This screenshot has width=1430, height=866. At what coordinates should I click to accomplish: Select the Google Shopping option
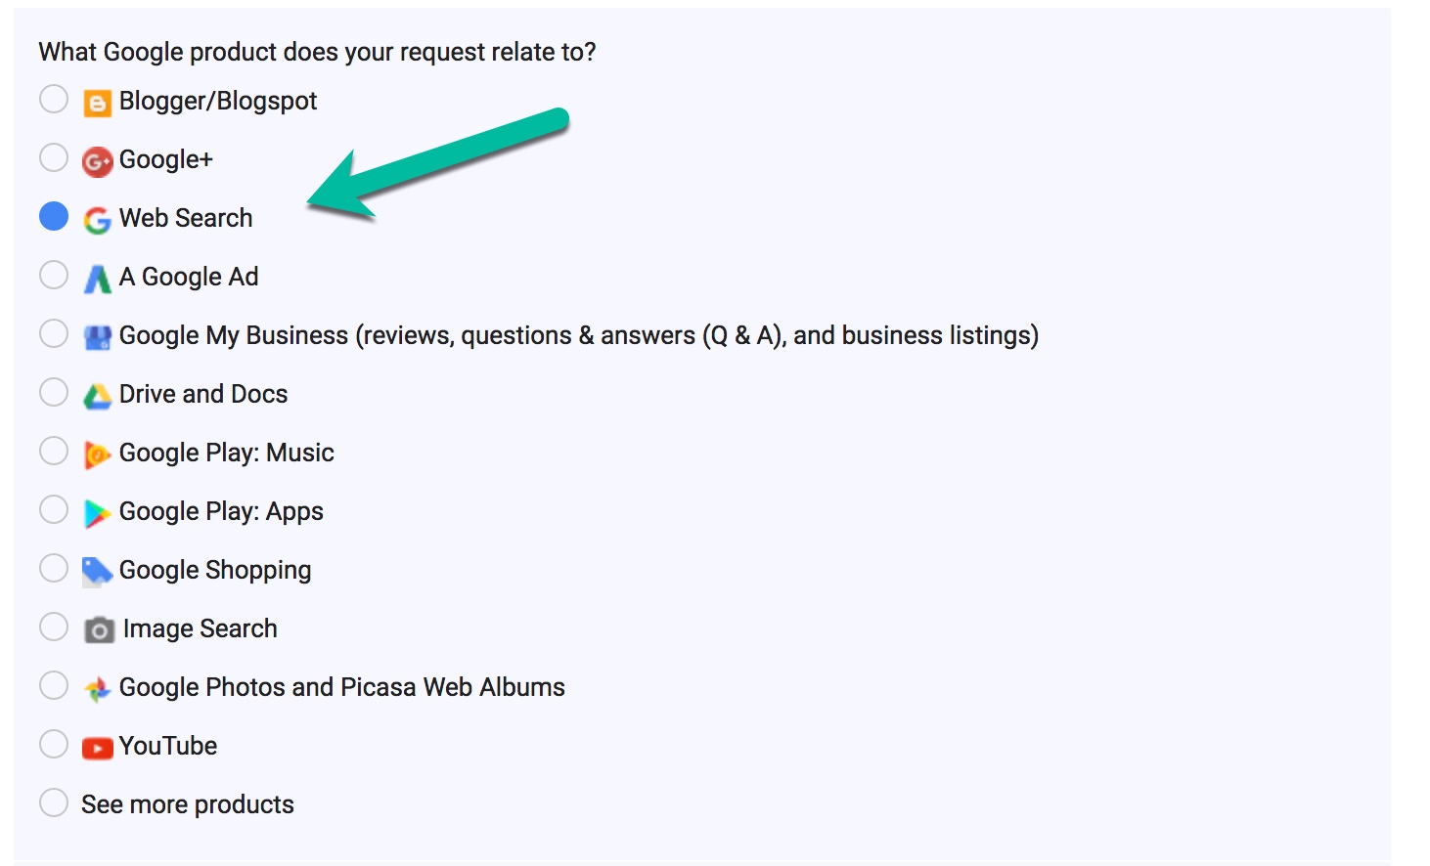click(54, 568)
